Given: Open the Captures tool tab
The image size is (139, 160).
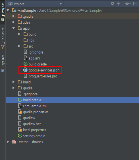Looking at the screenshot, I should (3, 63).
